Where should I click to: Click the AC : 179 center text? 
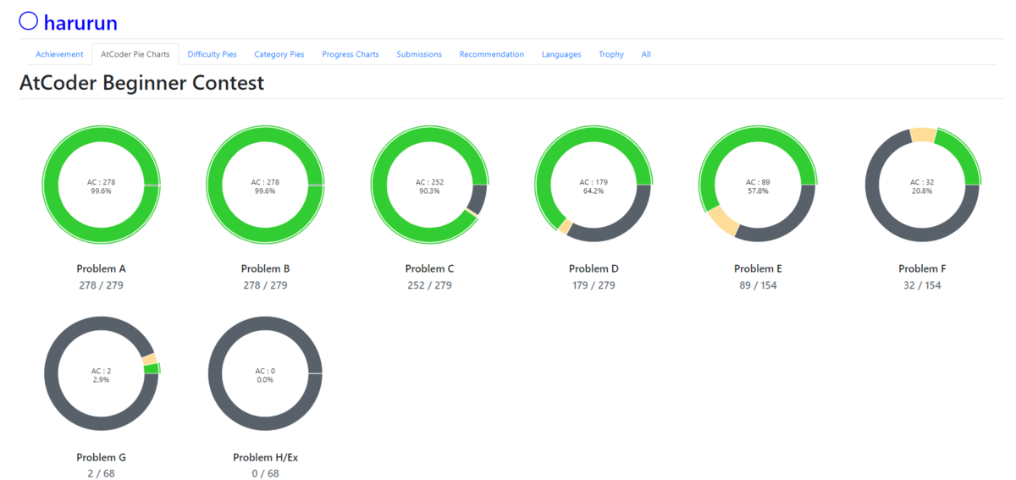594,182
